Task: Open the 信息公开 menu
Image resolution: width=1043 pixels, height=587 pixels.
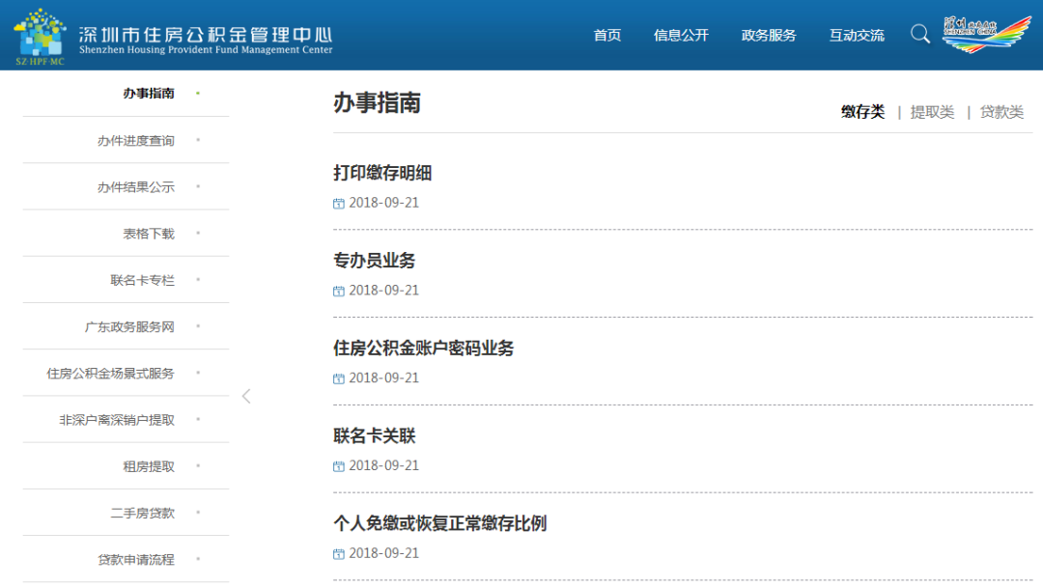Action: pyautogui.click(x=681, y=35)
